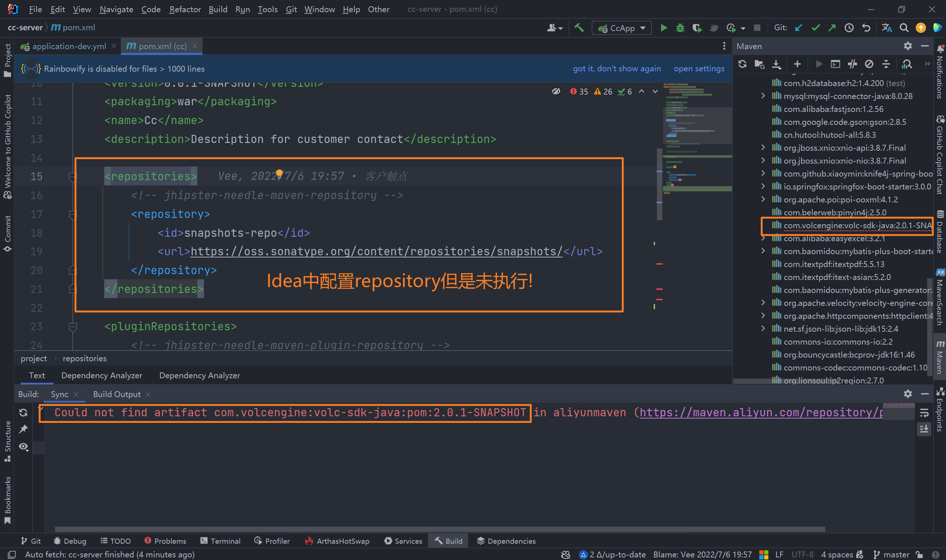This screenshot has height=560, width=946.
Task: Click the Debug bug icon in toolbar
Action: (680, 28)
